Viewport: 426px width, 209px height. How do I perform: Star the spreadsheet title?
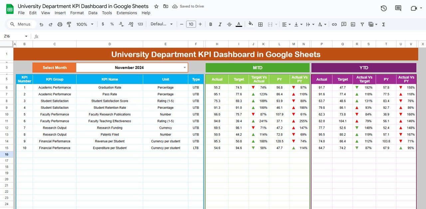pyautogui.click(x=156, y=6)
